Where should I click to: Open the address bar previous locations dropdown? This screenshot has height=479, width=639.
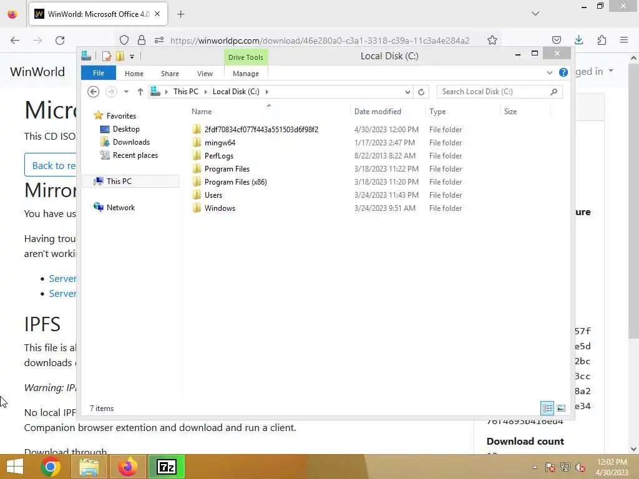click(407, 92)
